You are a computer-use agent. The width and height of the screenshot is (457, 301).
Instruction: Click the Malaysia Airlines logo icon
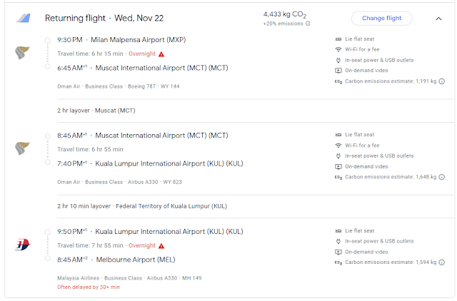(x=22, y=245)
